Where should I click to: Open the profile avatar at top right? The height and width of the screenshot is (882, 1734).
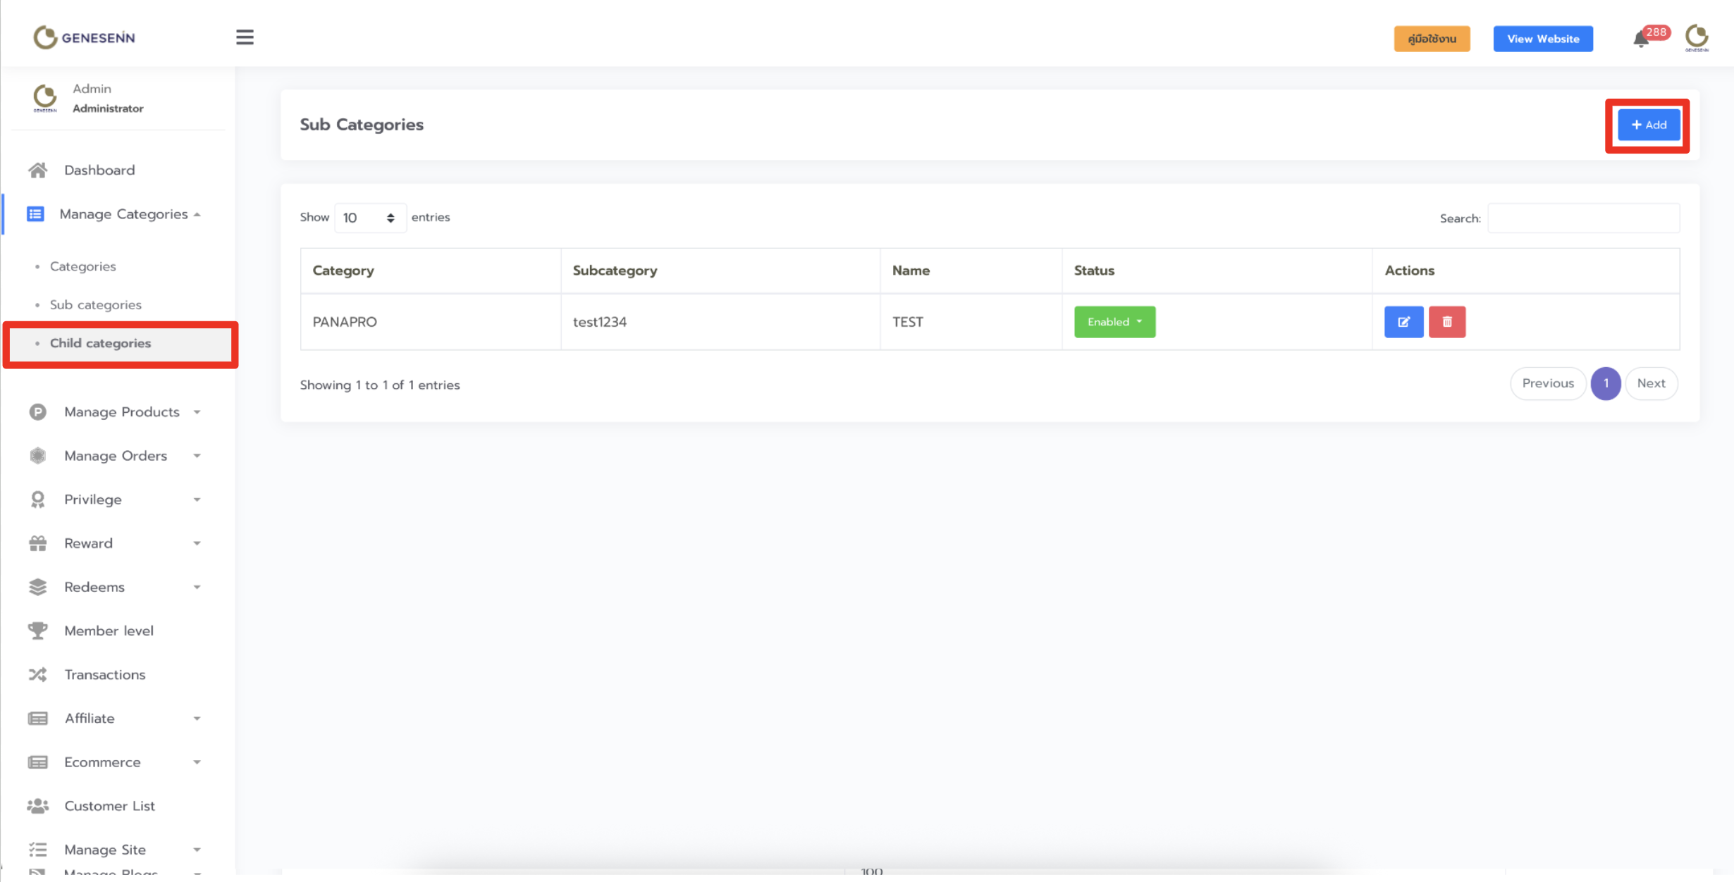tap(1697, 38)
